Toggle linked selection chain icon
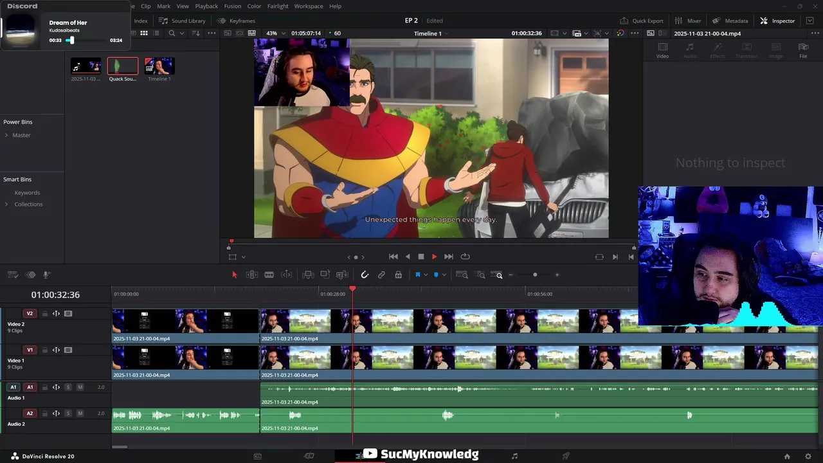Screen dimensions: 823x463 tap(381, 275)
